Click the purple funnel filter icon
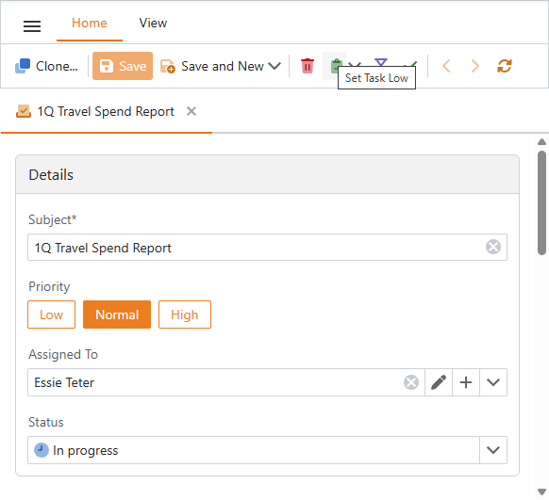 [380, 63]
